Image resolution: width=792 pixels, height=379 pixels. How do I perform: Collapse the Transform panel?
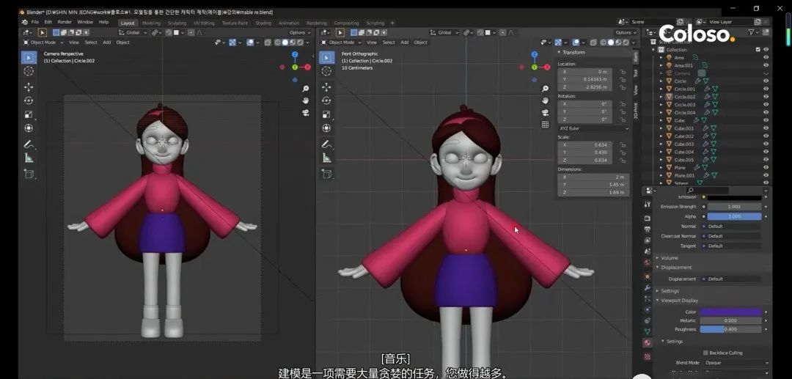tap(572, 53)
